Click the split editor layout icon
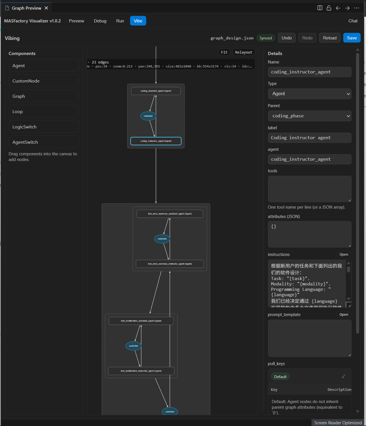 point(319,8)
